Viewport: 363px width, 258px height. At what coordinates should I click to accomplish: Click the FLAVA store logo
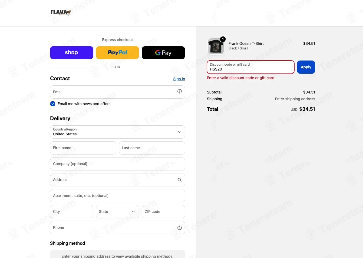(x=61, y=13)
